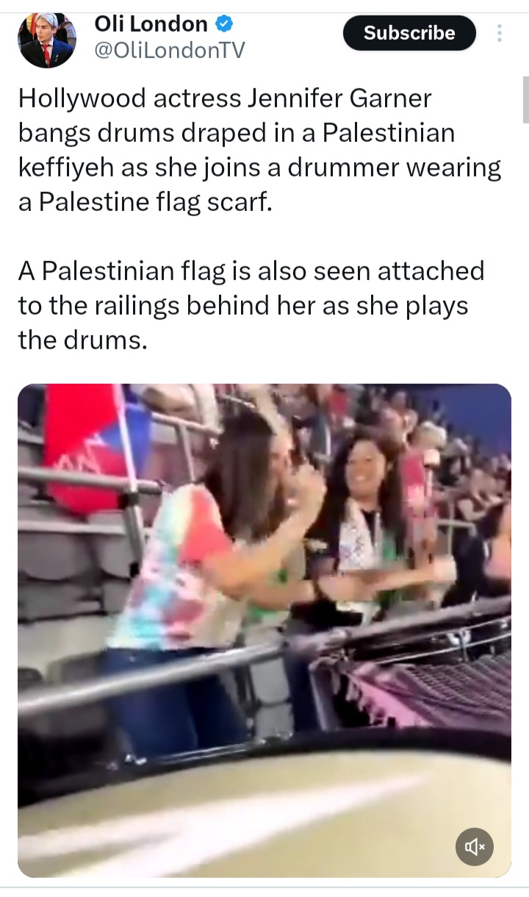This screenshot has height=897, width=529.
Task: Subscribe to Oli London
Action: [409, 33]
